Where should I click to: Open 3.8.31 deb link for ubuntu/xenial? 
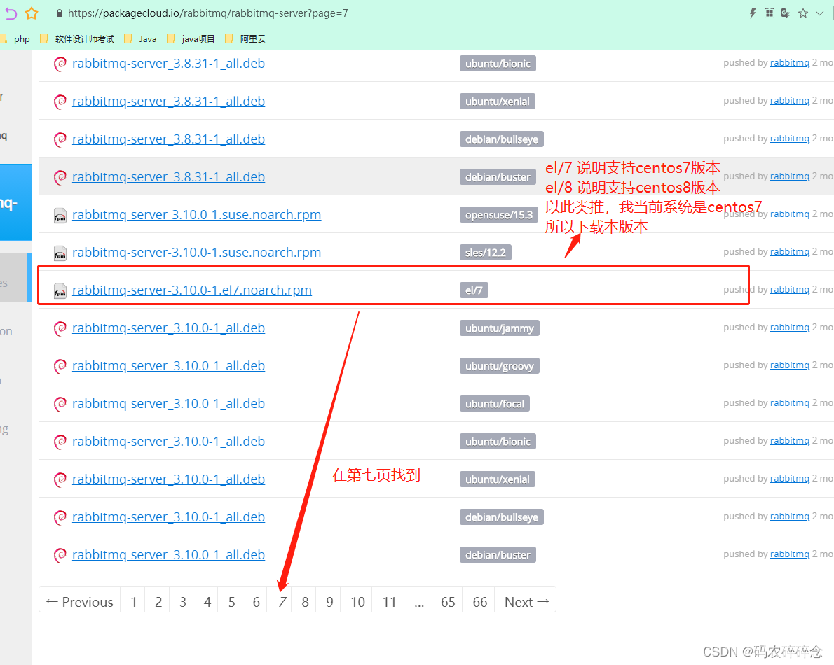[169, 101]
